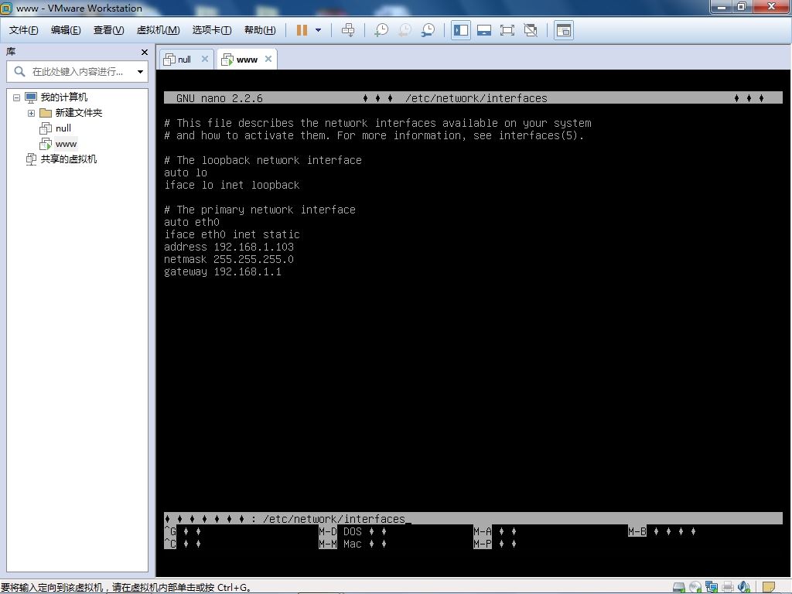Close the www tab
The image size is (792, 594).
click(x=268, y=59)
